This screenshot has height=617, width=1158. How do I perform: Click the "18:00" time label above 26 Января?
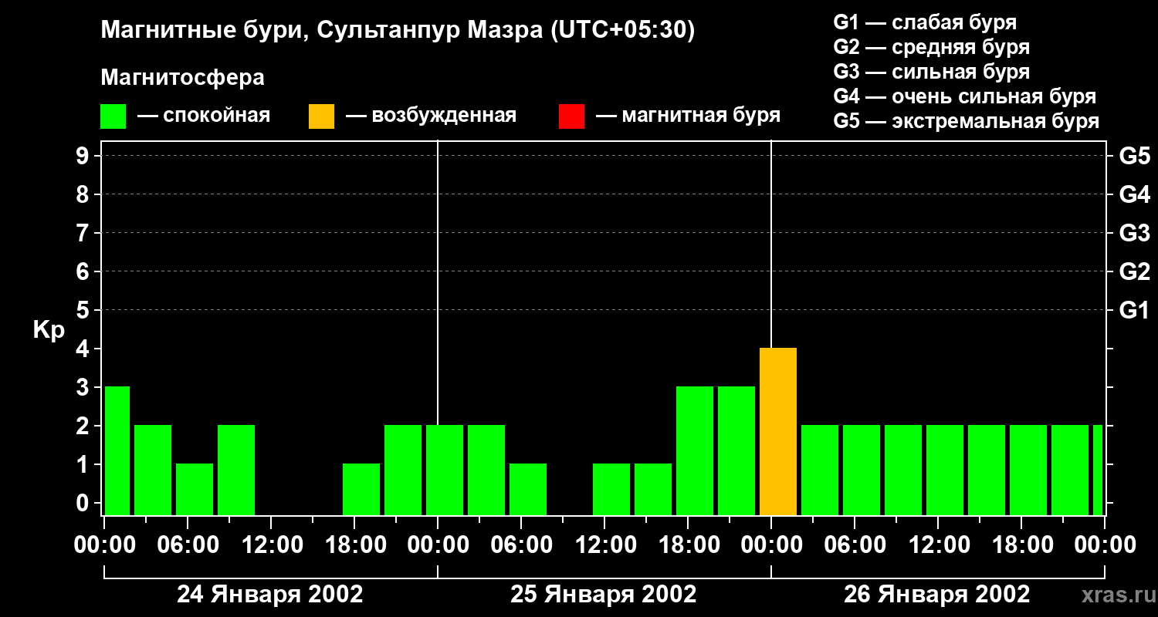pos(1021,545)
